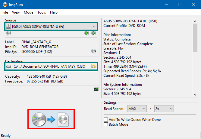Click the Current Read Speed: 3,3x - 8x line

click(126, 76)
